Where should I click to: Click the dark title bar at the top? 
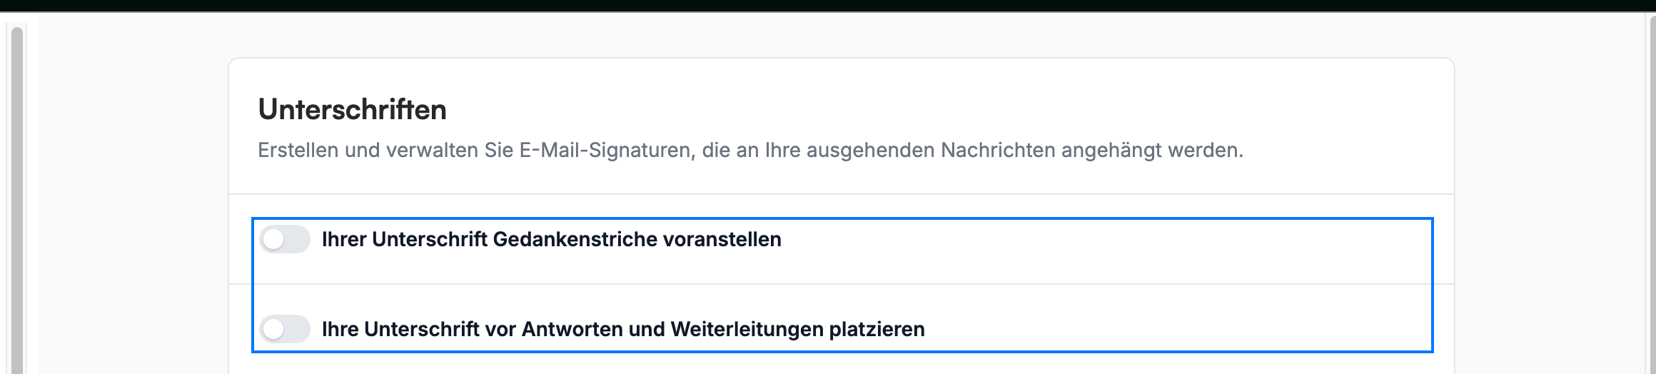[x=828, y=6]
